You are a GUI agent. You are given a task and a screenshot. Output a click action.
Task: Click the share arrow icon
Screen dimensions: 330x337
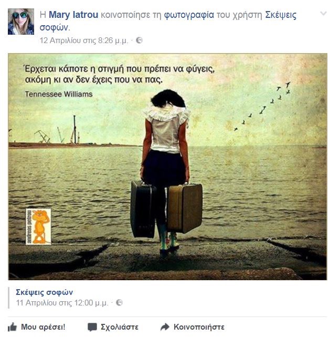165,327
